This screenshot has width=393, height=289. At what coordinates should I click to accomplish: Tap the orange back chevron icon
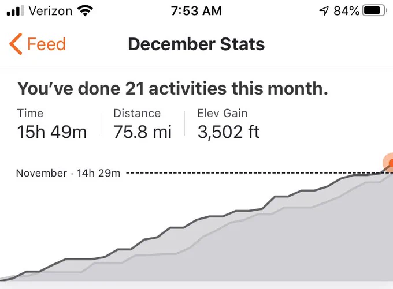click(16, 44)
